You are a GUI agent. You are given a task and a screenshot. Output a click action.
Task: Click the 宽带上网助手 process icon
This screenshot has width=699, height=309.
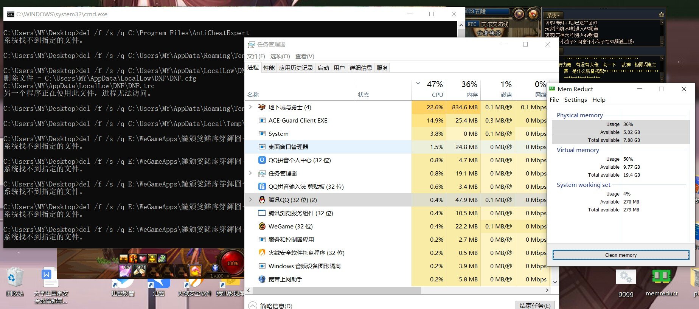262,279
